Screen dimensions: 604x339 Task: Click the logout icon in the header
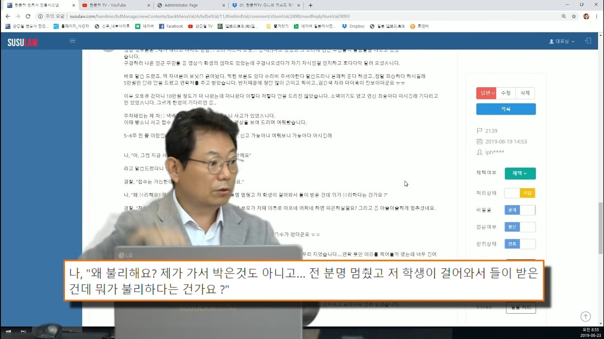coord(588,41)
